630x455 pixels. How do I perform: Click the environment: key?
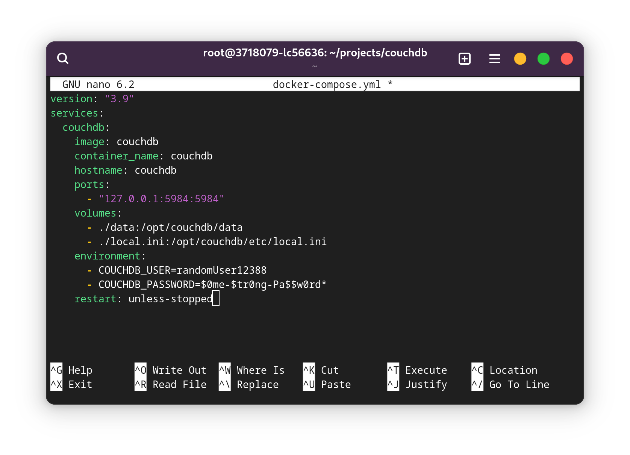click(x=110, y=256)
